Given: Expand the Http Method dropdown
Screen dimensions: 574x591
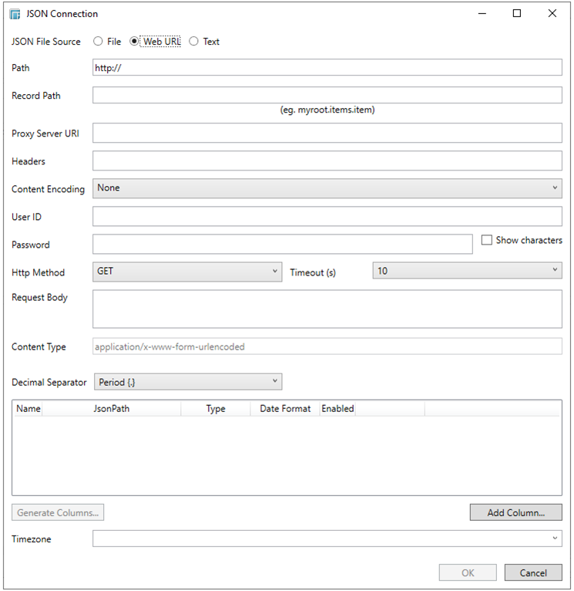Looking at the screenshot, I should pos(187,272).
